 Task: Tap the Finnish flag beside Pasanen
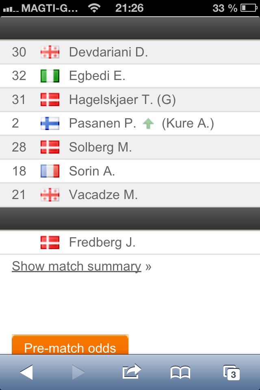click(x=50, y=123)
